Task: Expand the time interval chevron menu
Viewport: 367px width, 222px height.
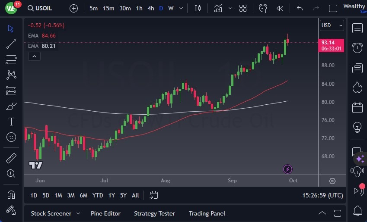Action: pos(181,8)
